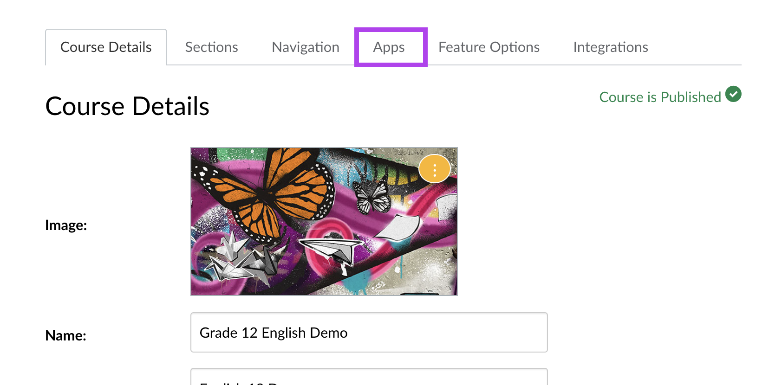Open the Integrations tab
The height and width of the screenshot is (385, 782).
click(x=611, y=47)
